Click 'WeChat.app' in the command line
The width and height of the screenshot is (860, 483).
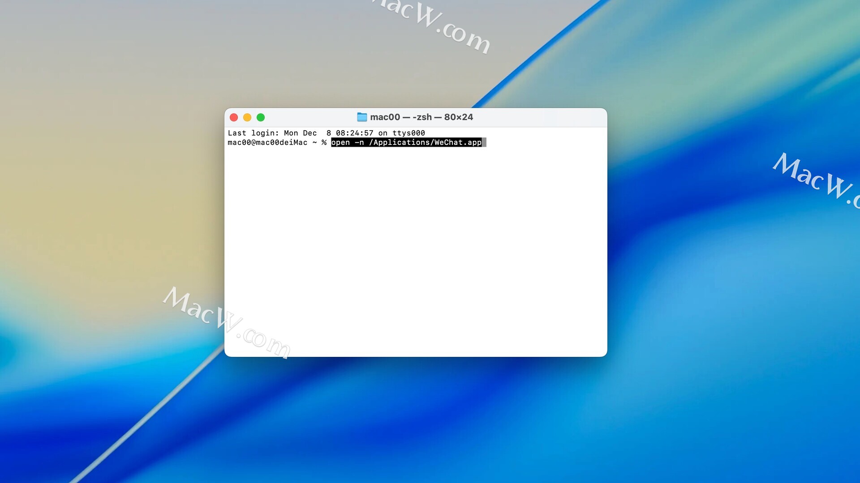pos(457,142)
